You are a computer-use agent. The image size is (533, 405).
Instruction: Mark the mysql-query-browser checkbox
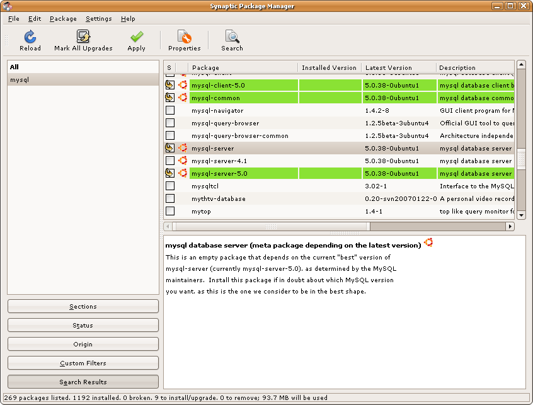tap(170, 123)
